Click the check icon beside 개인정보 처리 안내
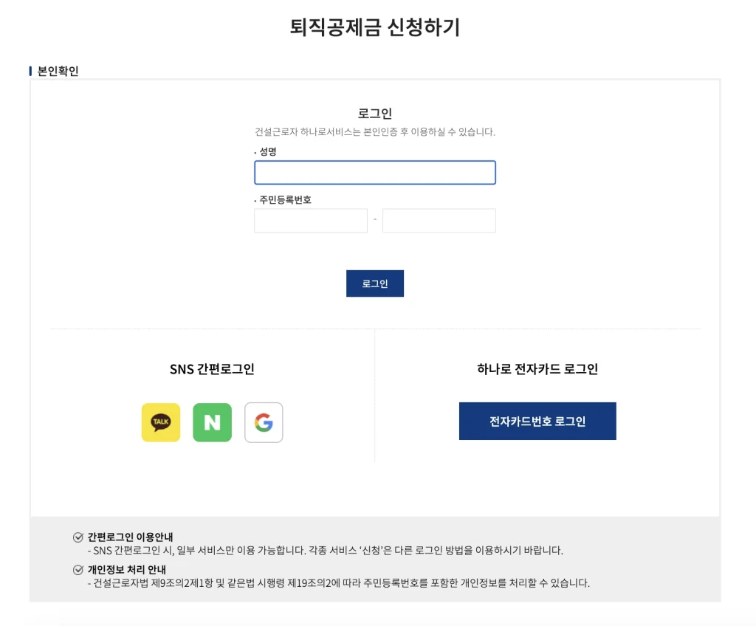This screenshot has width=756, height=626. click(x=78, y=570)
